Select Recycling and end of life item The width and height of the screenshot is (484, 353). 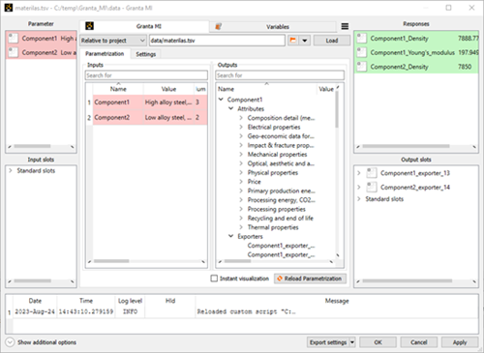(280, 219)
